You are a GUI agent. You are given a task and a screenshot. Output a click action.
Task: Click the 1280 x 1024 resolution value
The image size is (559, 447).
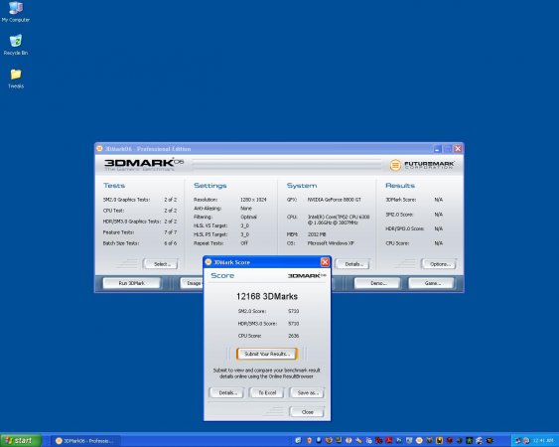click(x=253, y=200)
